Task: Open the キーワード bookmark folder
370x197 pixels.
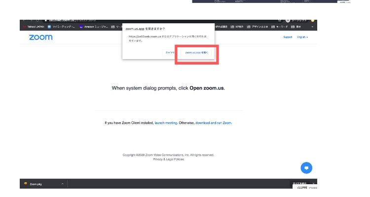Action: 280,27
